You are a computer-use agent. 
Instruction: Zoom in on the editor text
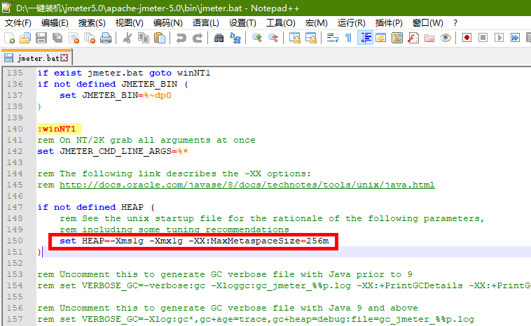[256, 38]
